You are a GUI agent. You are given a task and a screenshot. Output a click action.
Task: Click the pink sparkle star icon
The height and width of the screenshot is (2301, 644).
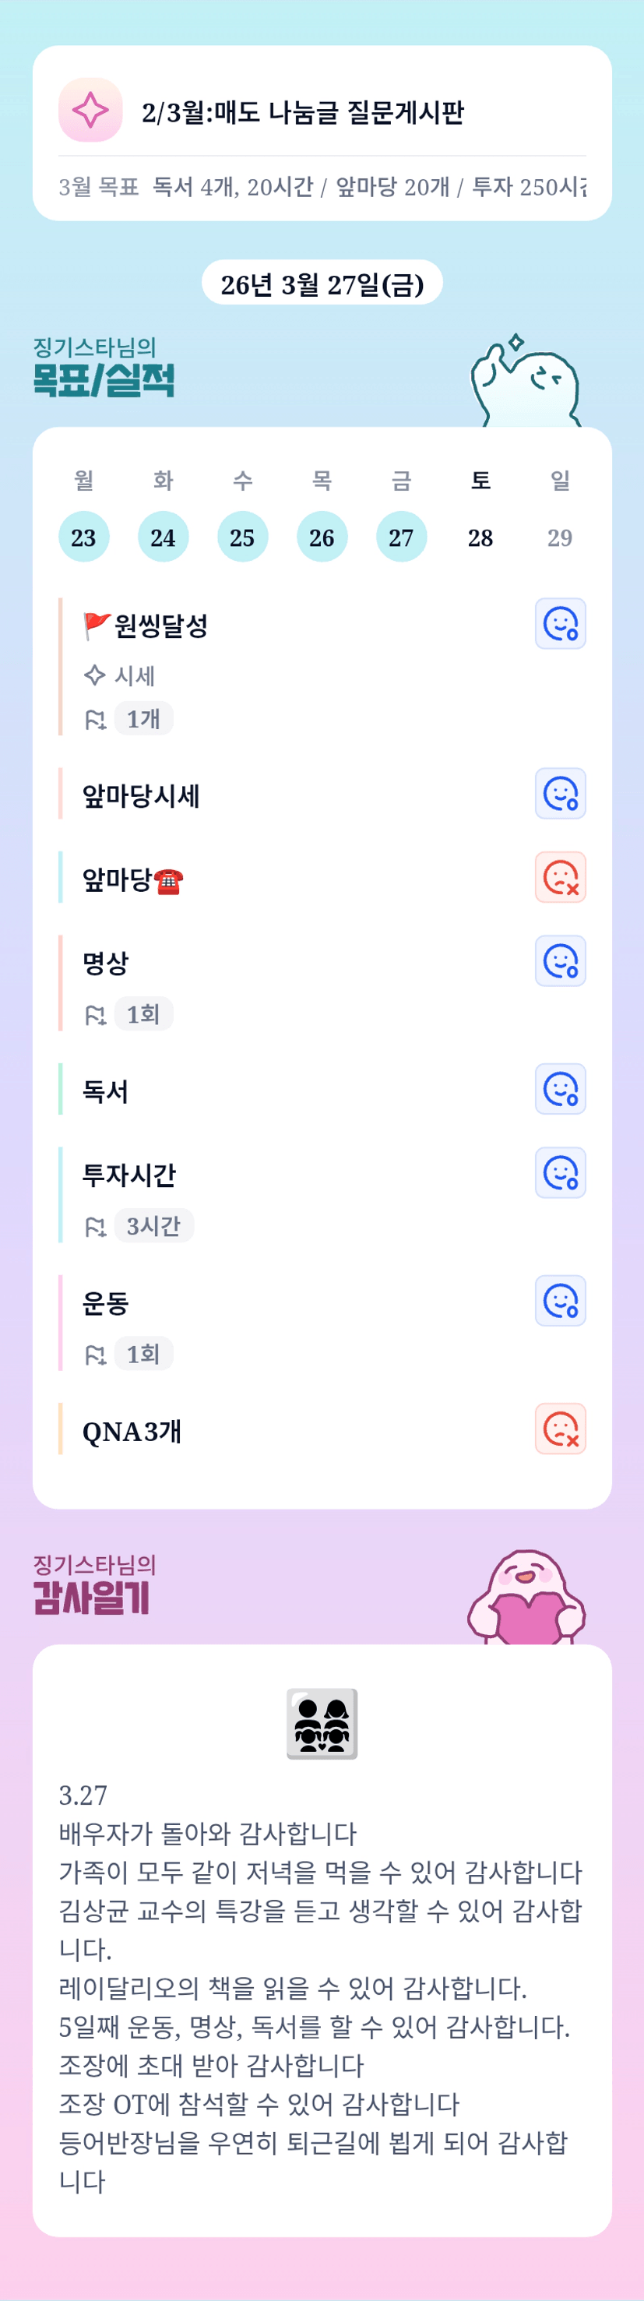[90, 110]
